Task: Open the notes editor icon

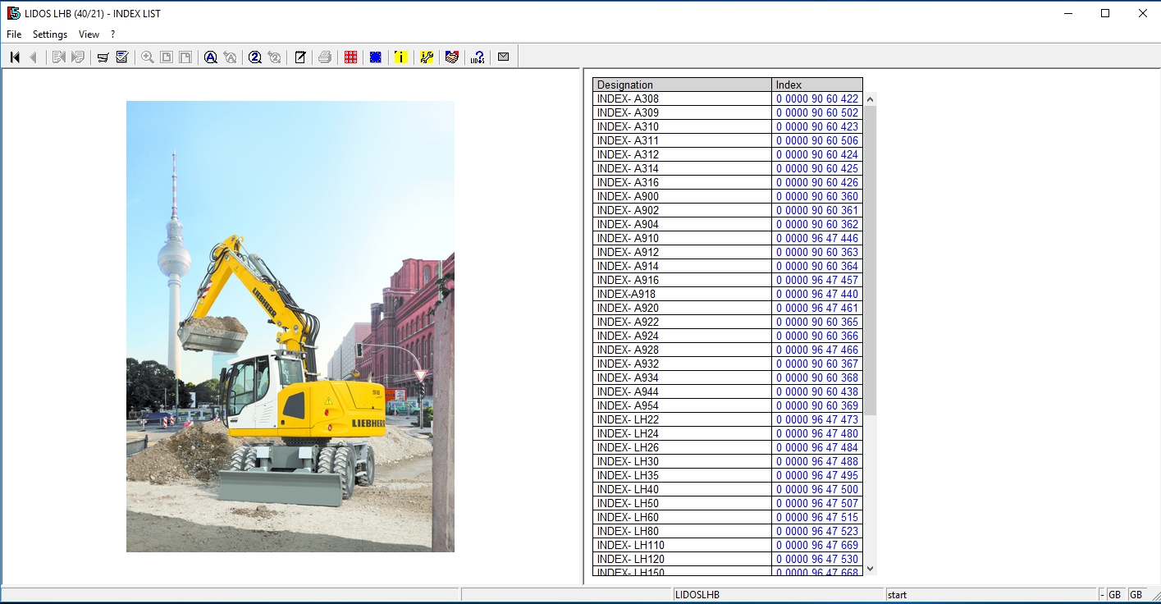Action: 300,57
